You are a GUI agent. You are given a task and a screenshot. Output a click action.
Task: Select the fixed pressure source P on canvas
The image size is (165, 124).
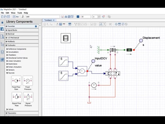click(94, 85)
